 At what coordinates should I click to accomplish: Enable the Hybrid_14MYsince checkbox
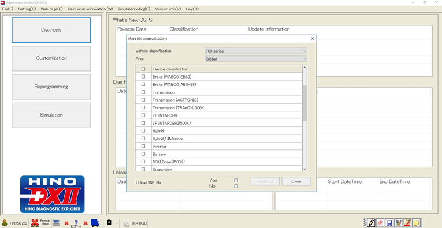tap(143, 139)
